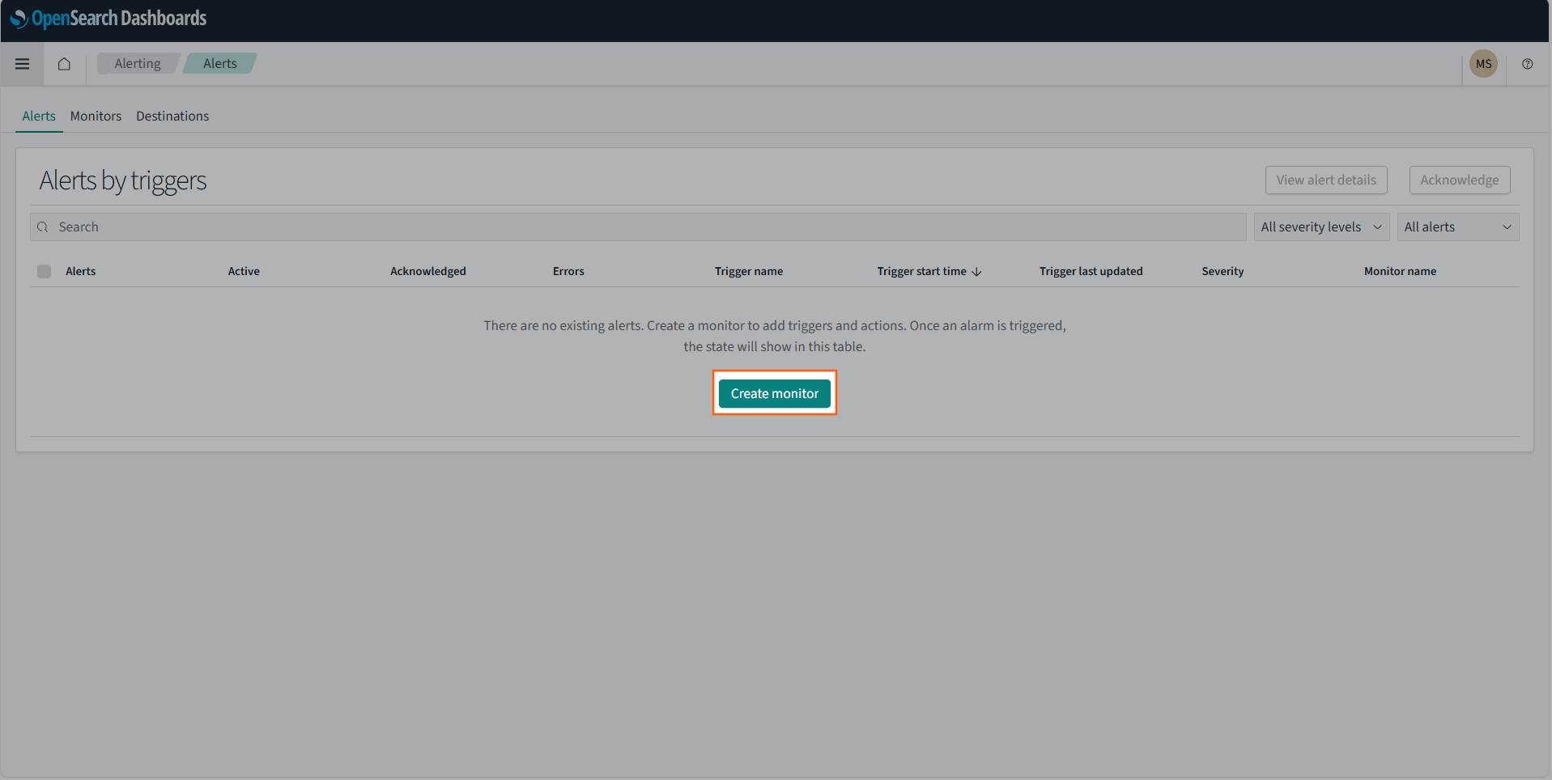
Task: Toggle the alerts table header checkbox off
Action: click(44, 271)
